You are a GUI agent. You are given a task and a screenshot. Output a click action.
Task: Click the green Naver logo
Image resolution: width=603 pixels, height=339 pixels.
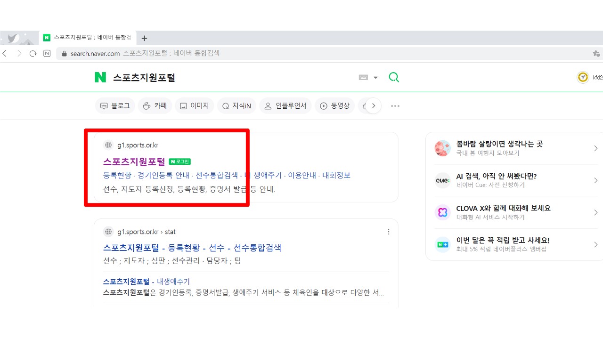(x=100, y=77)
